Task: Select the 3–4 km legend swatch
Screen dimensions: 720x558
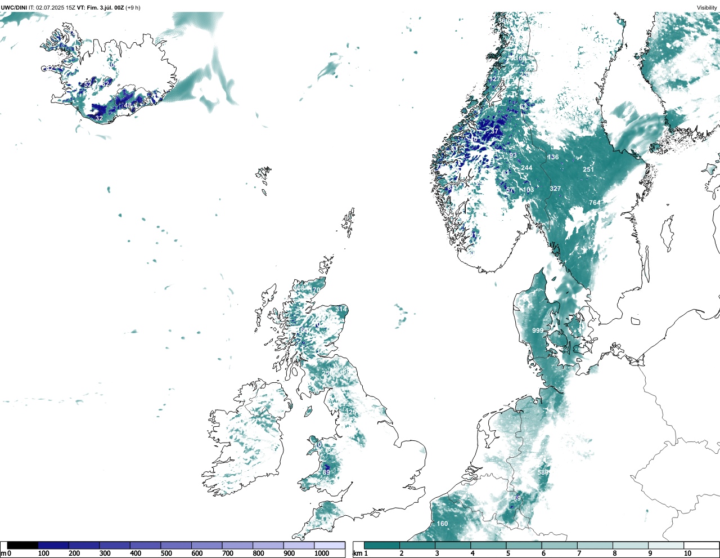Action: tap(453, 546)
